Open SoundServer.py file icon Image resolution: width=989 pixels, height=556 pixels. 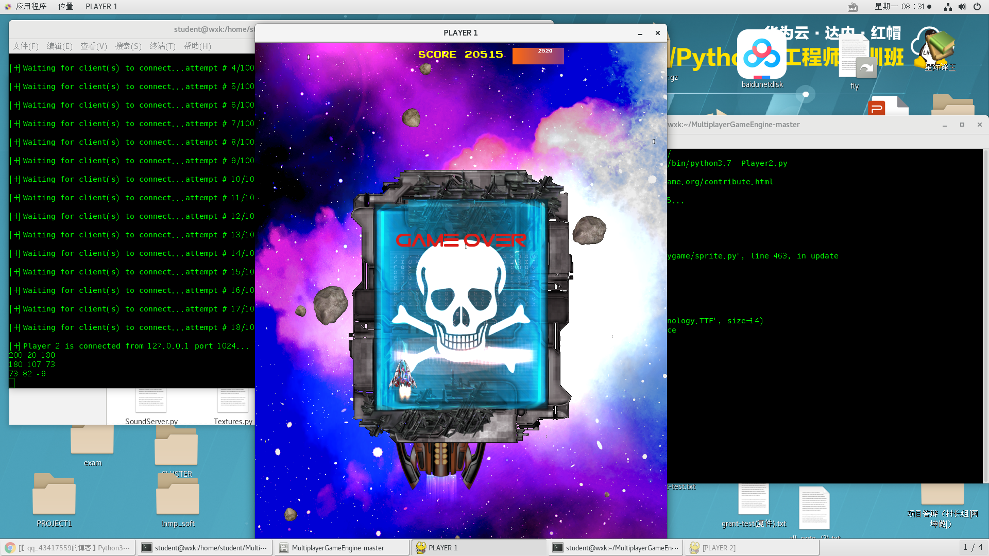tap(151, 407)
